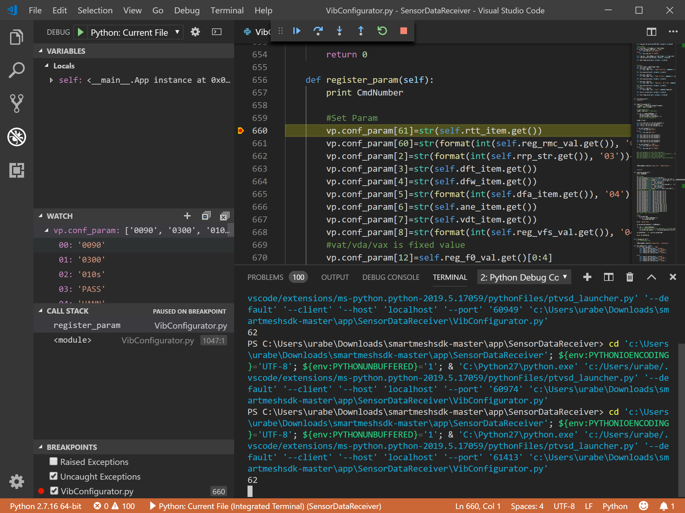Open the terminal selector showing Python Debug Console
Viewport: 685px width, 513px height.
pyautogui.click(x=523, y=277)
